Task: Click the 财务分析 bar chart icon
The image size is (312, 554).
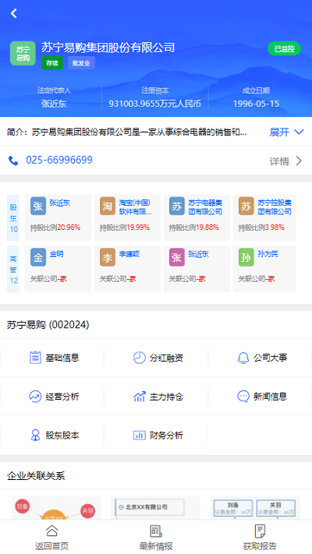Action: [x=139, y=436]
